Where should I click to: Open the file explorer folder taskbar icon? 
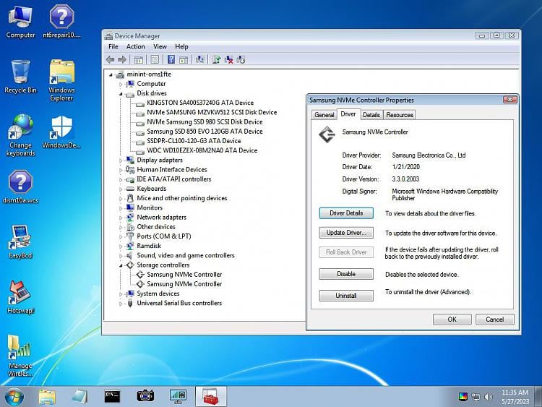[x=47, y=396]
